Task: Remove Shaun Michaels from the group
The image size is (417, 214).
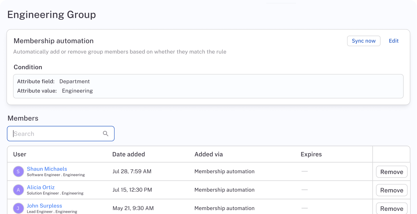Action: click(392, 172)
